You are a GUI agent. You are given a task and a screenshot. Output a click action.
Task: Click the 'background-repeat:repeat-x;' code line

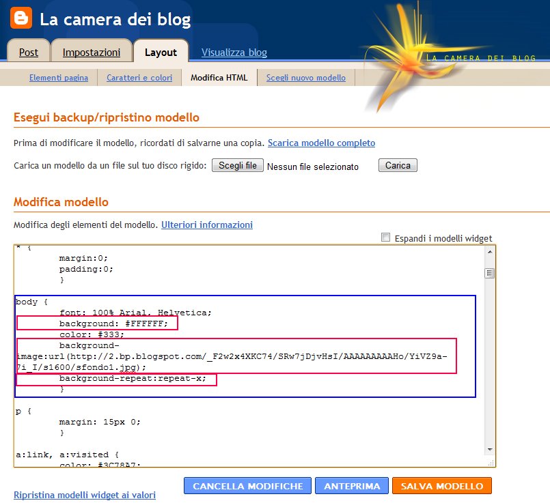[133, 378]
